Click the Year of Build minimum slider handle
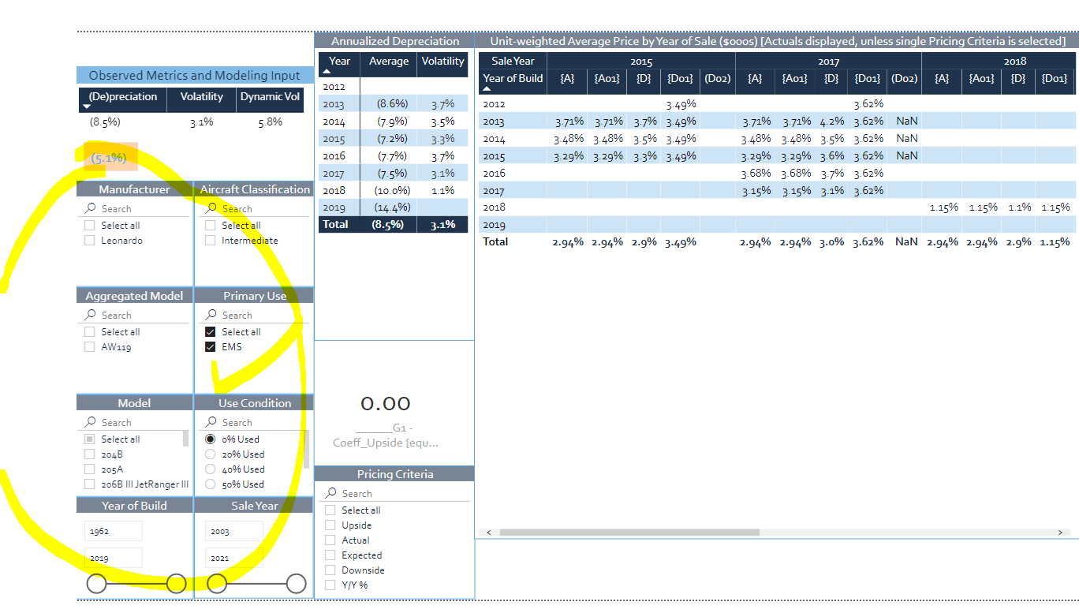The image size is (1079, 613). (96, 584)
